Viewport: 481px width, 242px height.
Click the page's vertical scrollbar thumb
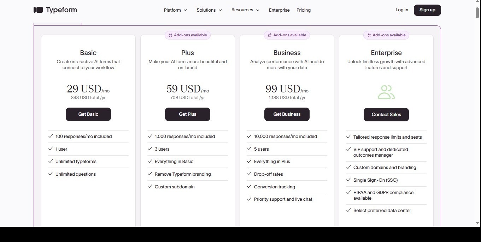coord(477,13)
